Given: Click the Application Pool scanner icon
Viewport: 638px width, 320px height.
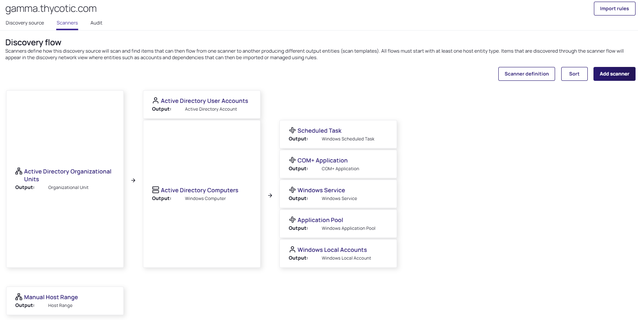Looking at the screenshot, I should [292, 220].
